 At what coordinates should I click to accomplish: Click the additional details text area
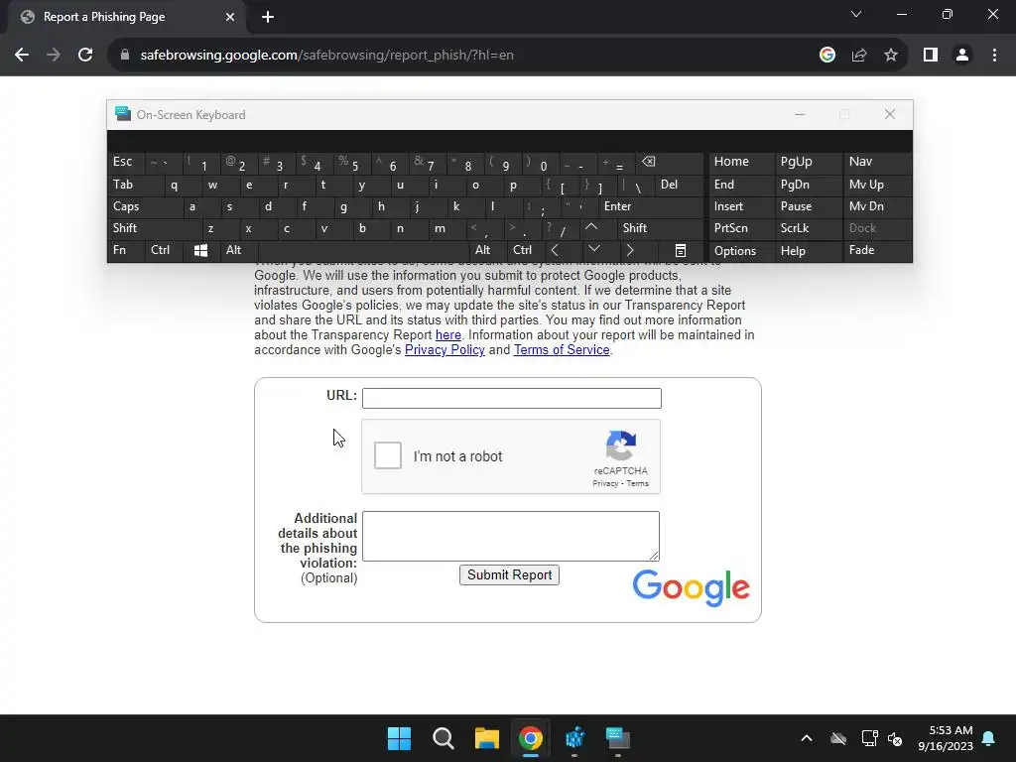pyautogui.click(x=511, y=536)
